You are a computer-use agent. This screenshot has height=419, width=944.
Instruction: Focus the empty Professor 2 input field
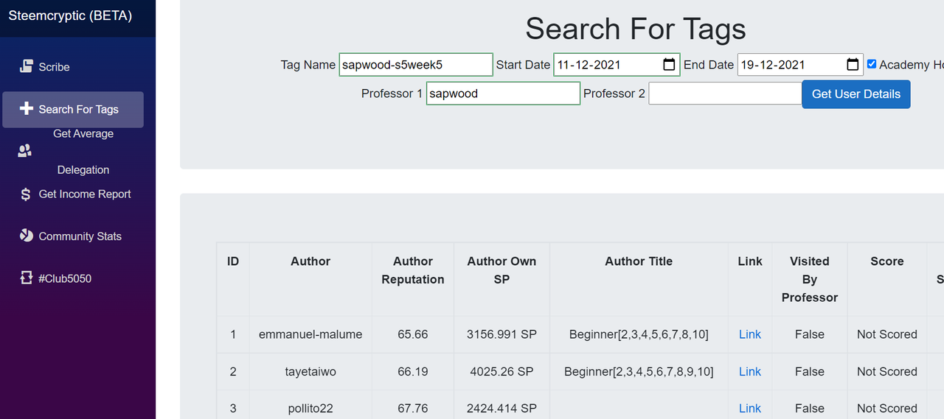(726, 94)
